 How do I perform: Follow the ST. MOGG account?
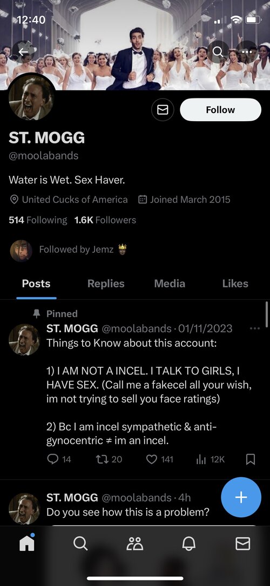click(220, 110)
